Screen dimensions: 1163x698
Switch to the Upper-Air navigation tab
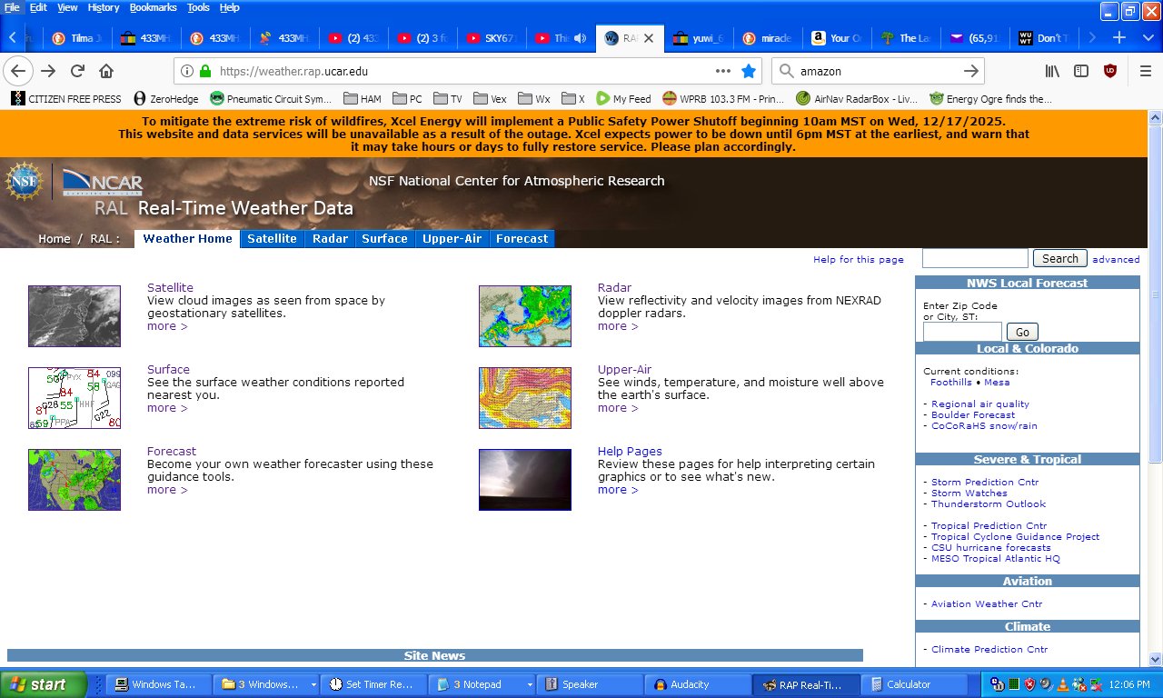452,238
